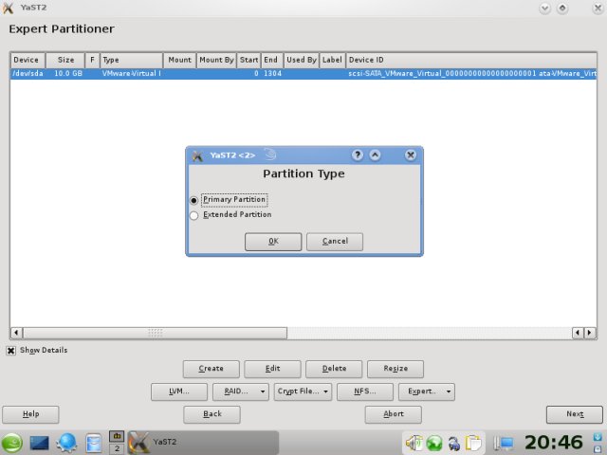The image size is (607, 455).
Task: Sort by the Device ID column header
Action: (471, 60)
